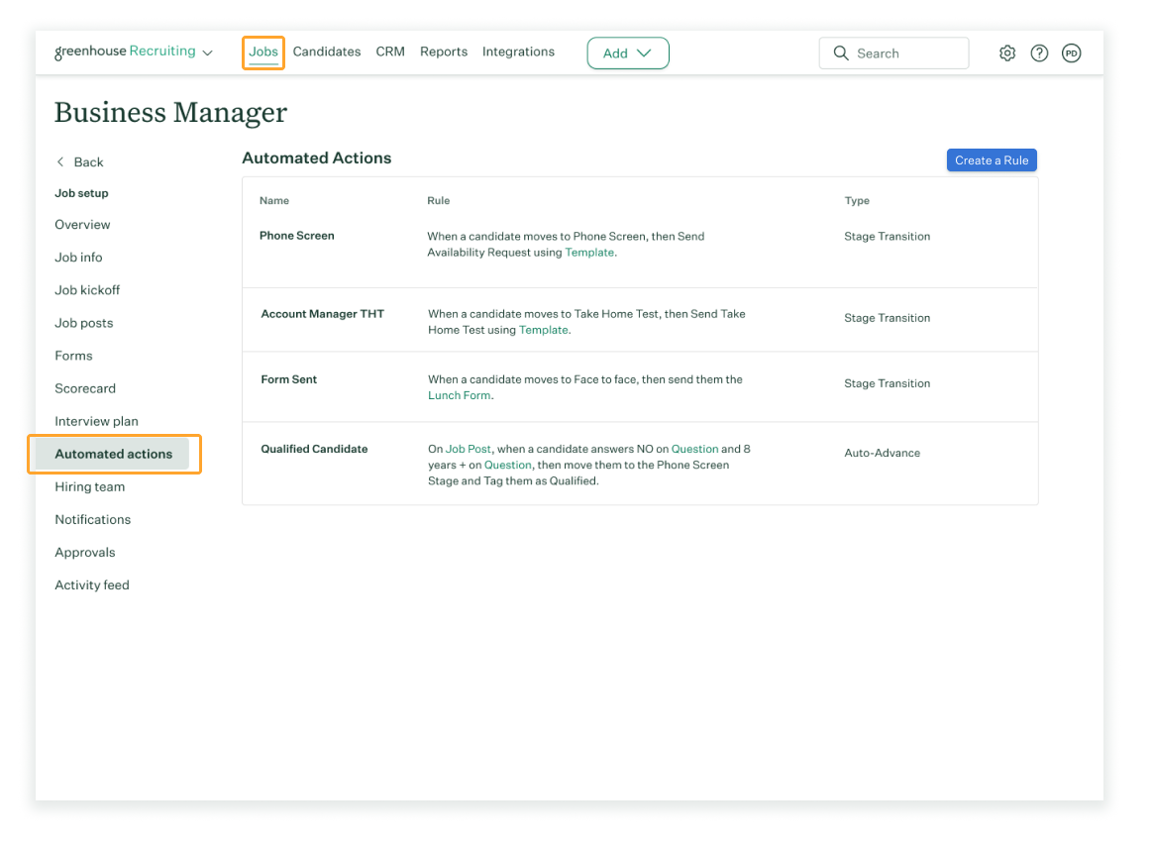1152x845 pixels.
Task: Open the settings gear icon
Action: click(x=1007, y=53)
